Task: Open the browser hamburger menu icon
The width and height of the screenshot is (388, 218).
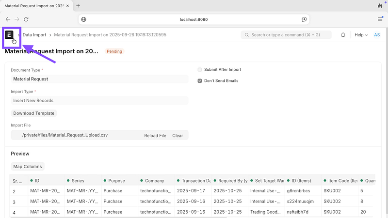Action: [380, 19]
